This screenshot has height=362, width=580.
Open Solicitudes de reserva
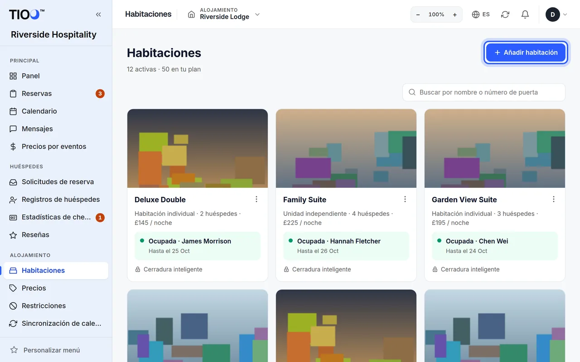[x=56, y=182]
